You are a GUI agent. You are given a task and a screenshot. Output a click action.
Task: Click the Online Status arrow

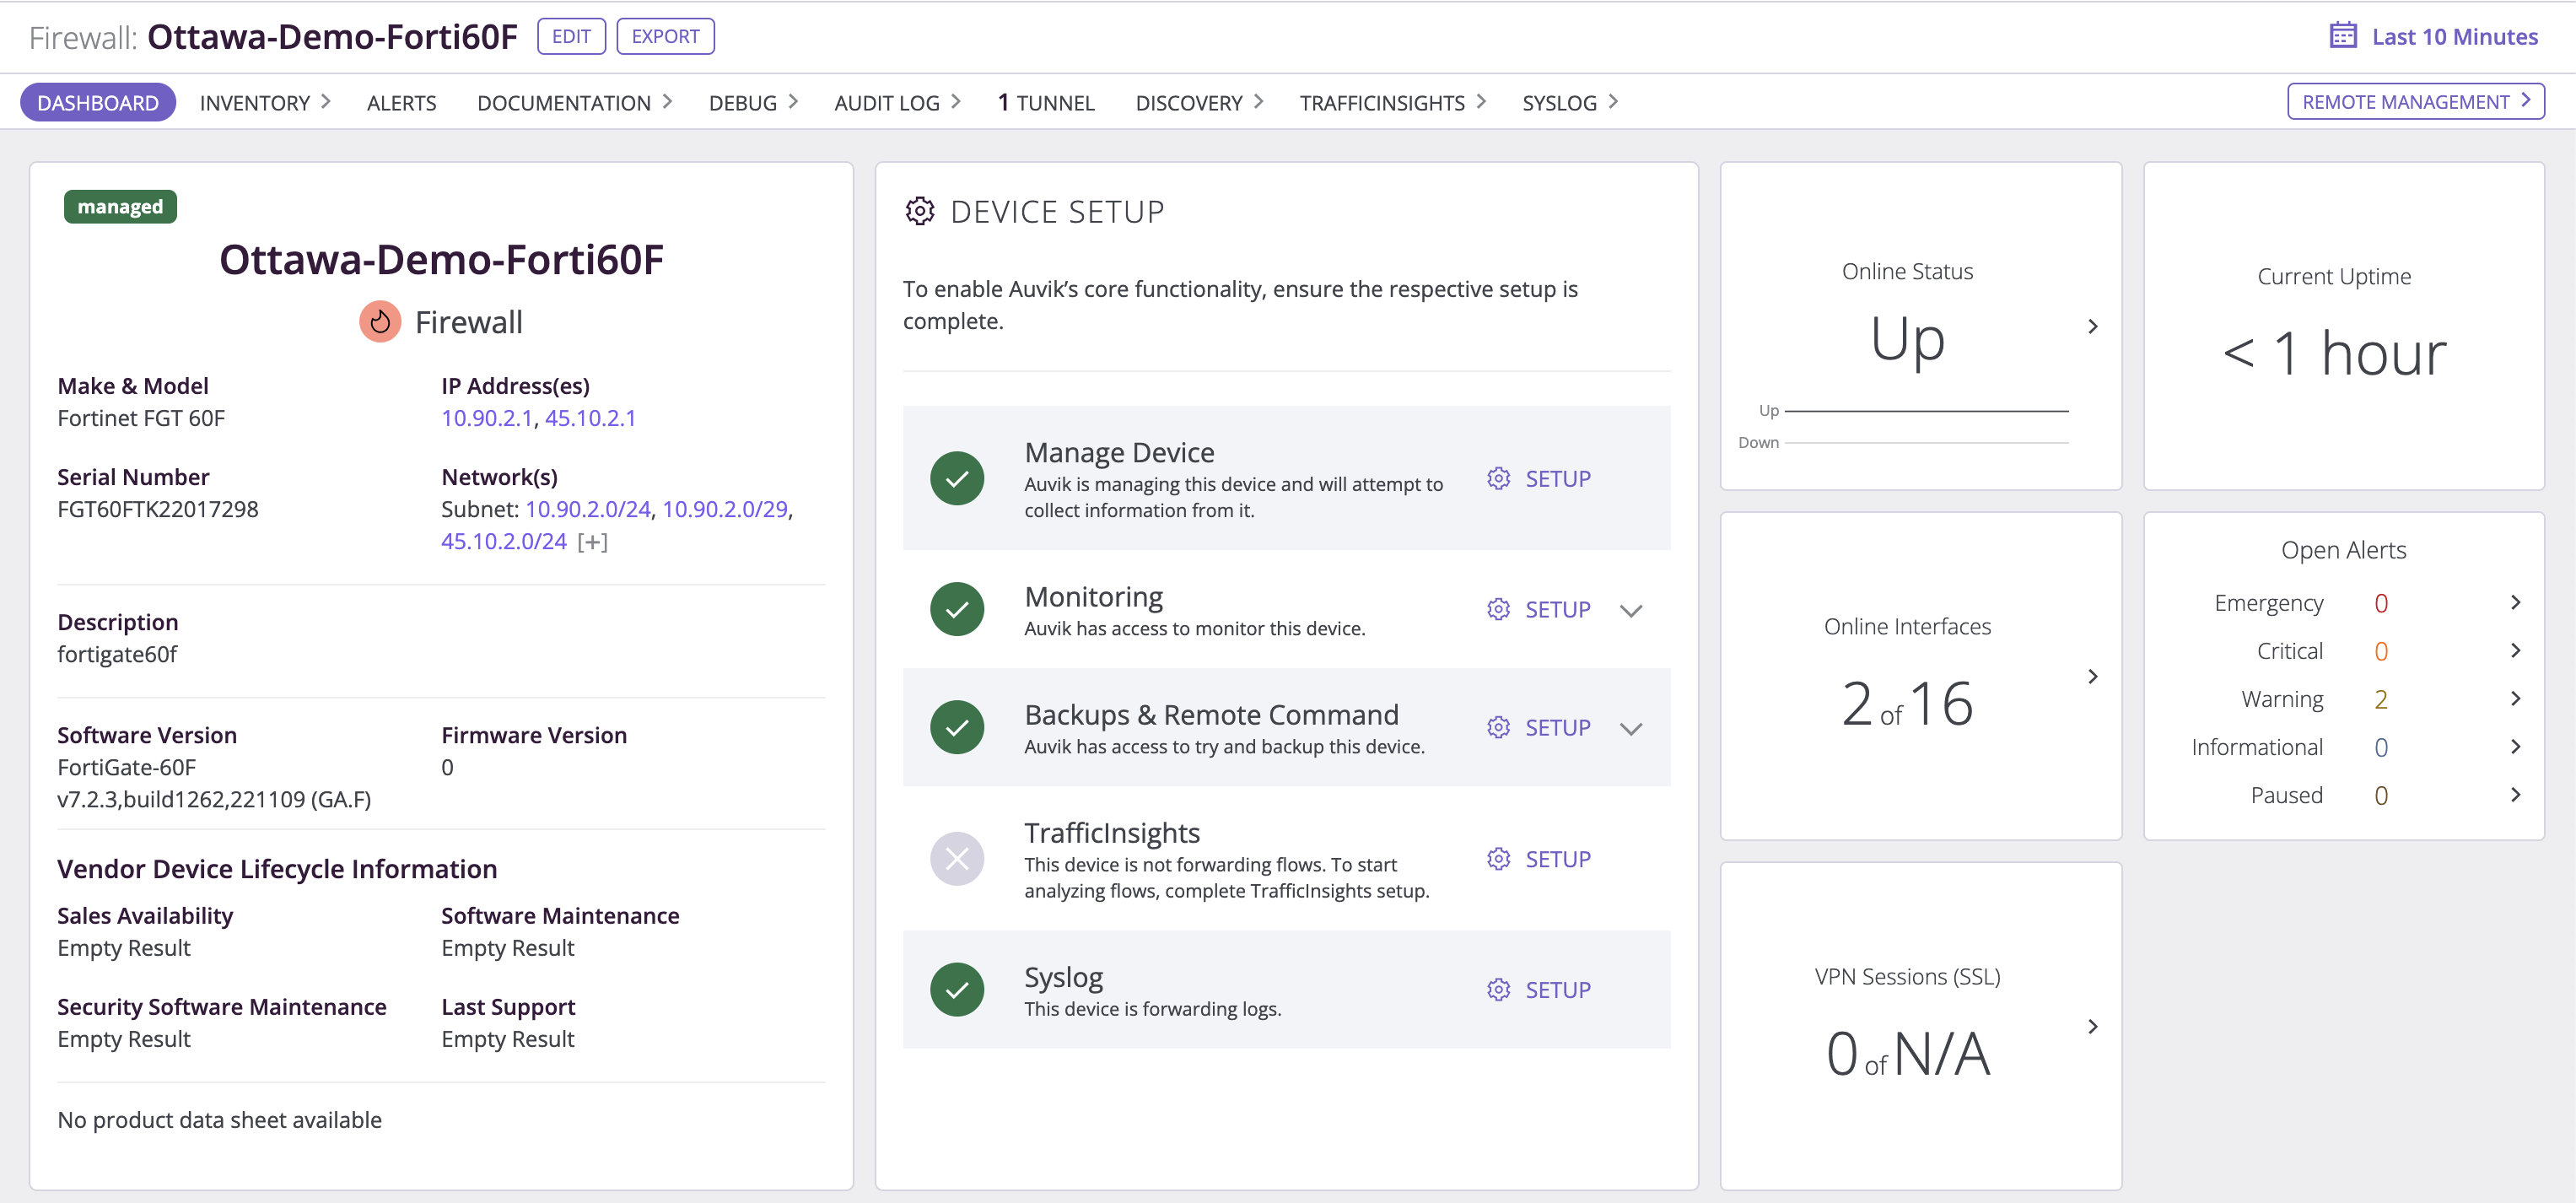point(2092,327)
